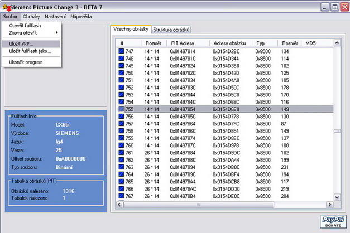Image resolution: width=350 pixels, height=233 pixels.
Task: Click the picture icon of row 753
Action: click(121, 95)
